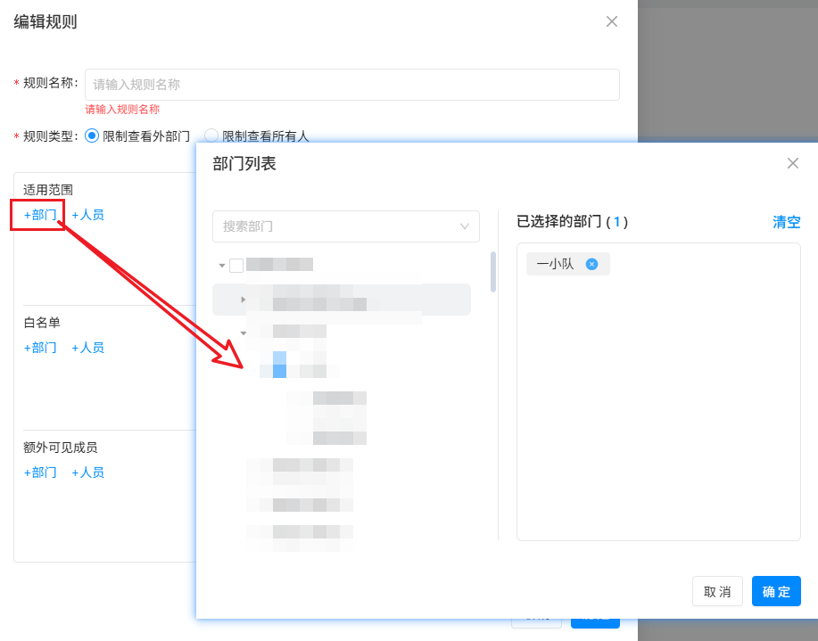Click +人员 under 适用范围
This screenshot has height=641, width=818.
coord(87,215)
